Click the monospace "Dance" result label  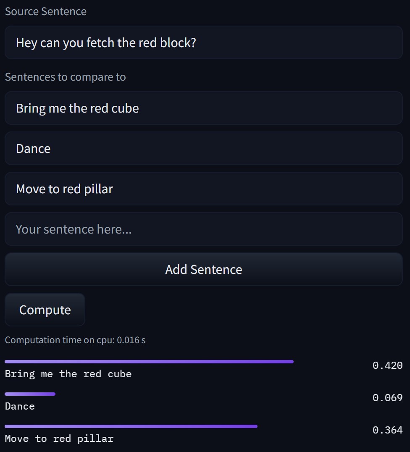point(20,406)
